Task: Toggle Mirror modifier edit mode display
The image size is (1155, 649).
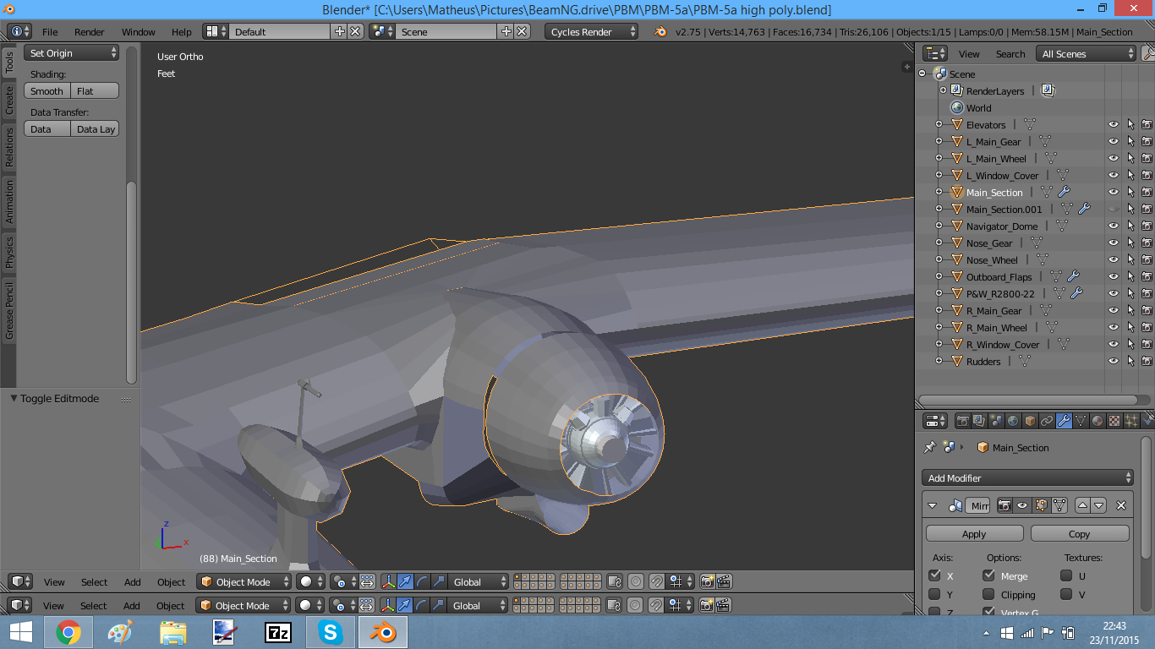Action: pos(1040,505)
